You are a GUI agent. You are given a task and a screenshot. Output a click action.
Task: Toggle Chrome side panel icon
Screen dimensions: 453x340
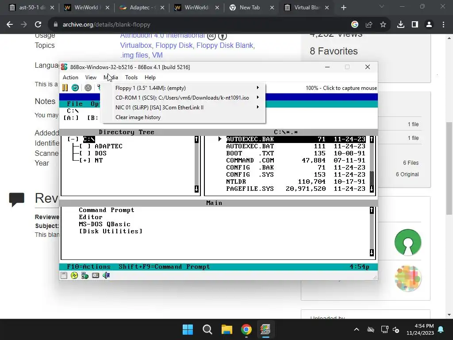pyautogui.click(x=415, y=25)
